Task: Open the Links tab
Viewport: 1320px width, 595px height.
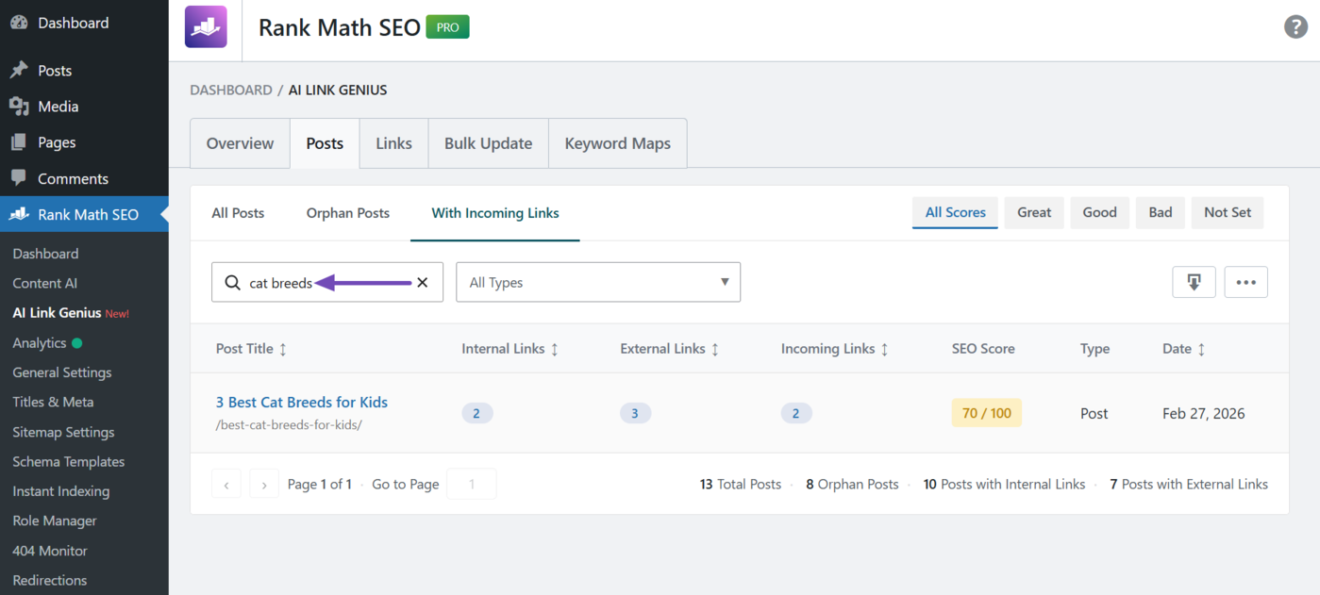Action: pyautogui.click(x=393, y=143)
